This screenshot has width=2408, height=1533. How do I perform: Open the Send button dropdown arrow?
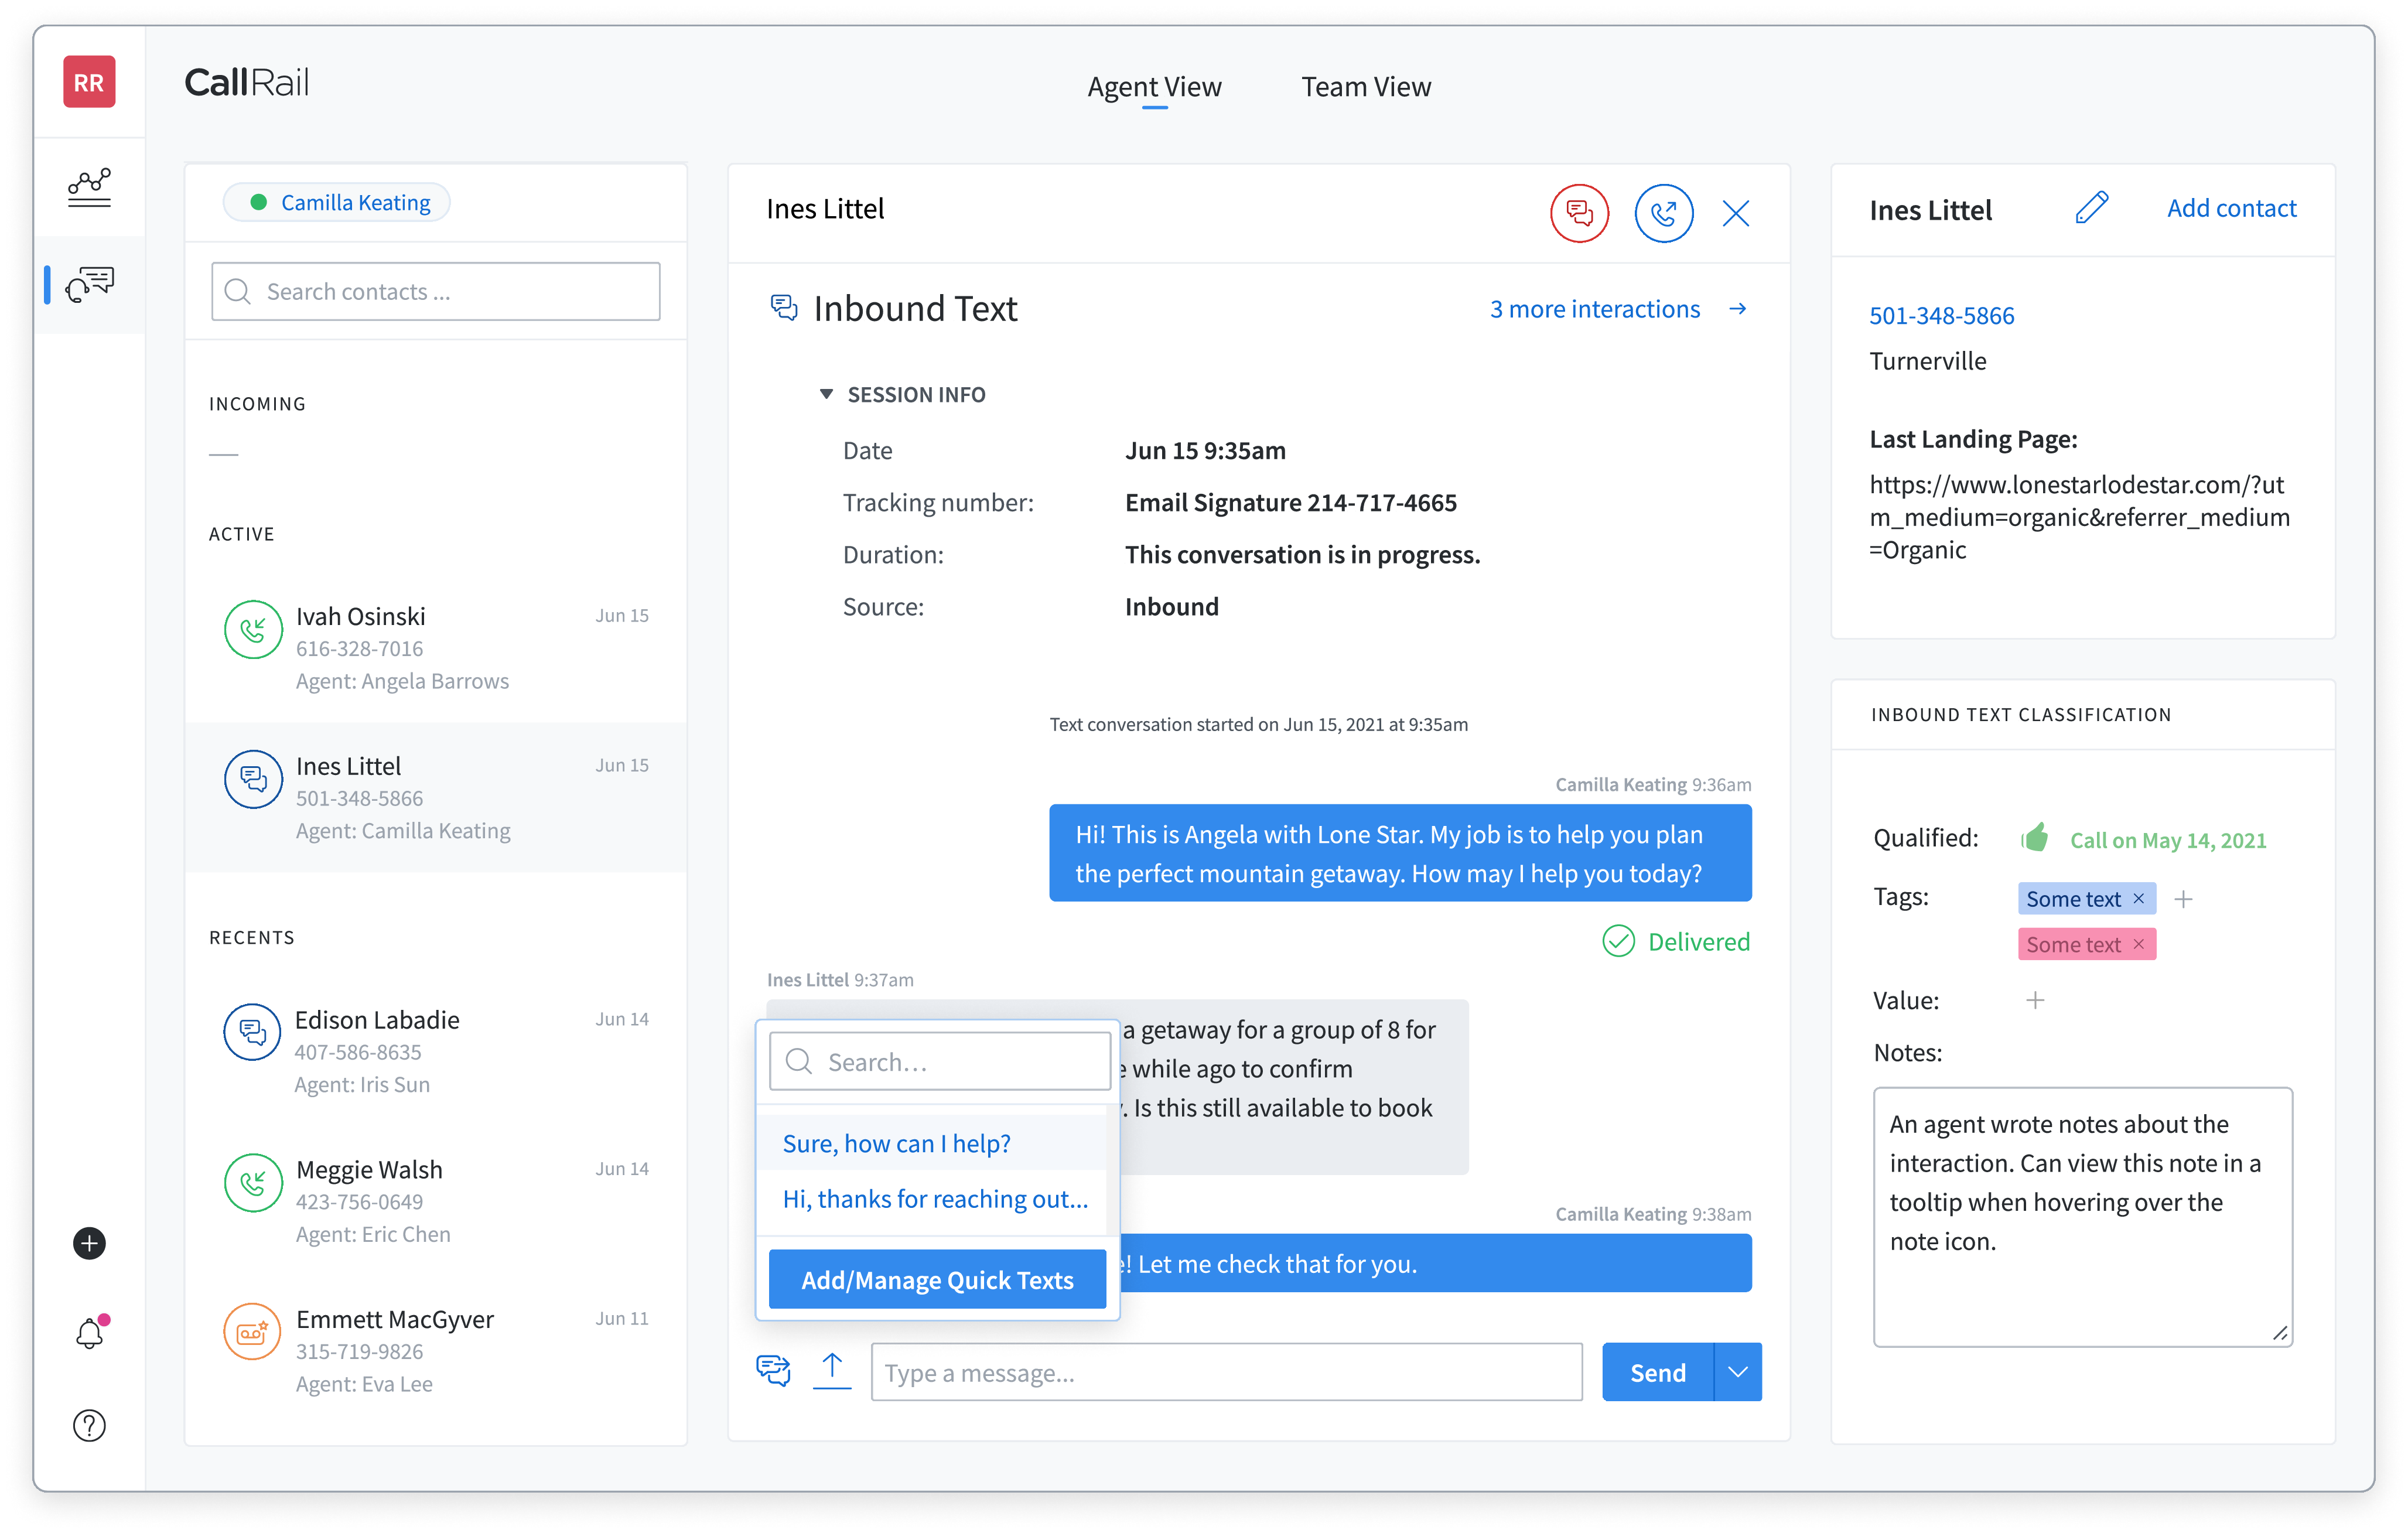coord(1737,1371)
